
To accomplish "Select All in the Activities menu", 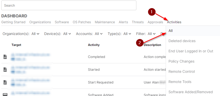I will point(193,31).
